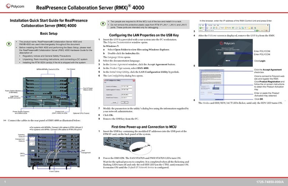Click the Login button on the Welcome screen image
288x186 pixels.
pyautogui.click(x=228, y=61)
